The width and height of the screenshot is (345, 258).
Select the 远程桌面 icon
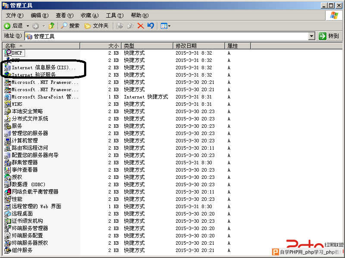(8, 213)
